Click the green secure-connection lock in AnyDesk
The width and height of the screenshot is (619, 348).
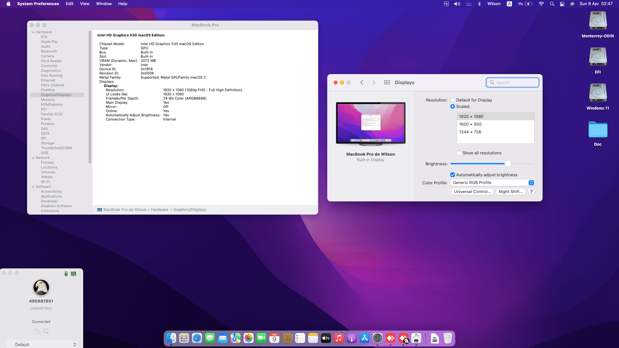[x=66, y=274]
